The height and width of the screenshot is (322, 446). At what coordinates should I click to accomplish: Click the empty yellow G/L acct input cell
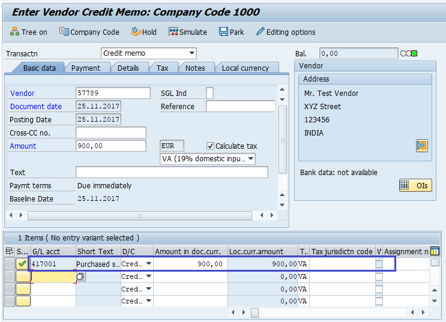(53, 276)
